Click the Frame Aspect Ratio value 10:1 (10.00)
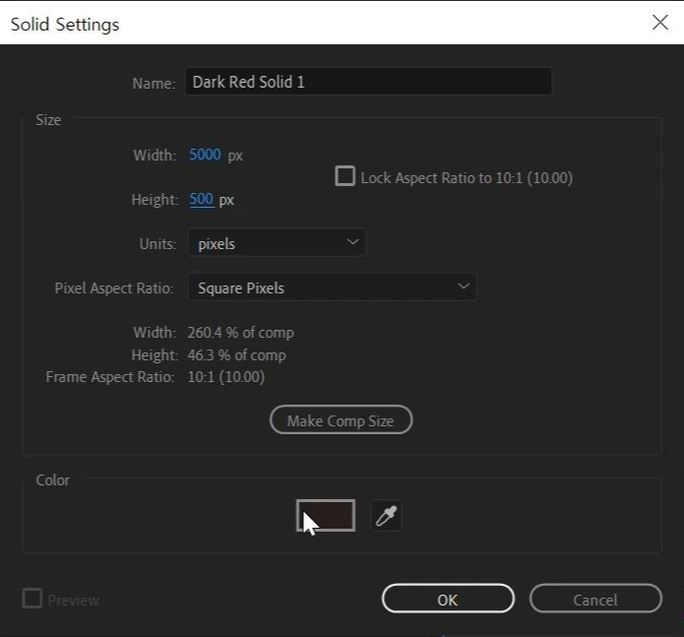 click(226, 376)
